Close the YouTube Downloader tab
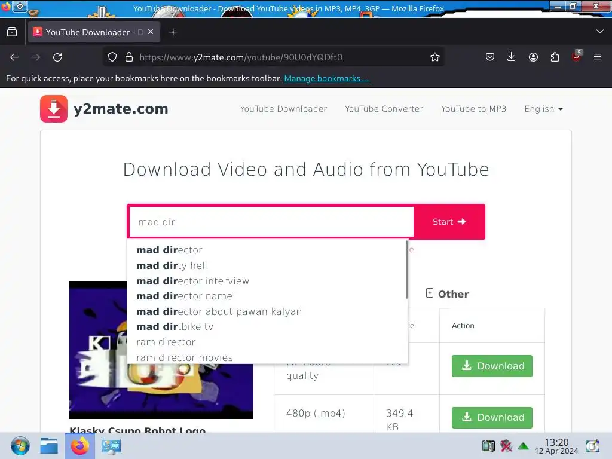 tap(151, 32)
